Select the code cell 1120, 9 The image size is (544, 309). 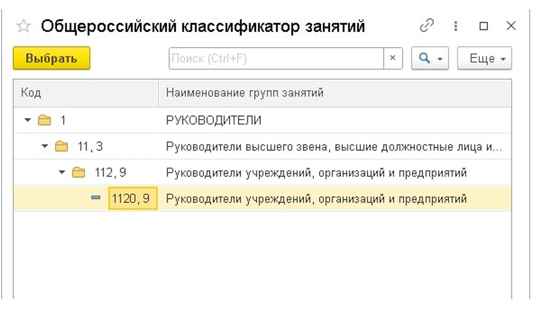(133, 198)
